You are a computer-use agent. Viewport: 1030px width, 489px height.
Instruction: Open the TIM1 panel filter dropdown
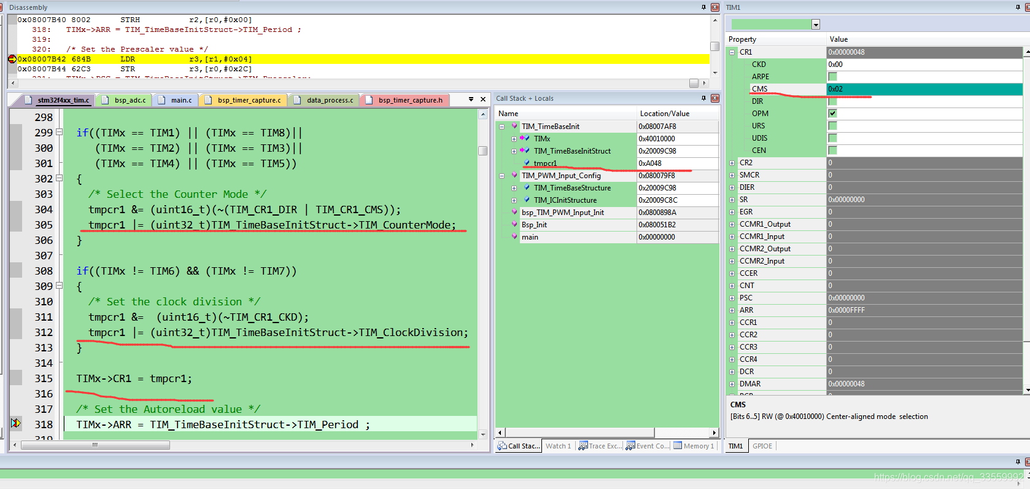(816, 25)
